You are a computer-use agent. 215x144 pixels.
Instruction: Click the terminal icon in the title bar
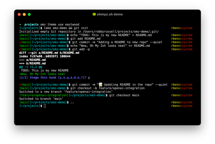coord(94,14)
